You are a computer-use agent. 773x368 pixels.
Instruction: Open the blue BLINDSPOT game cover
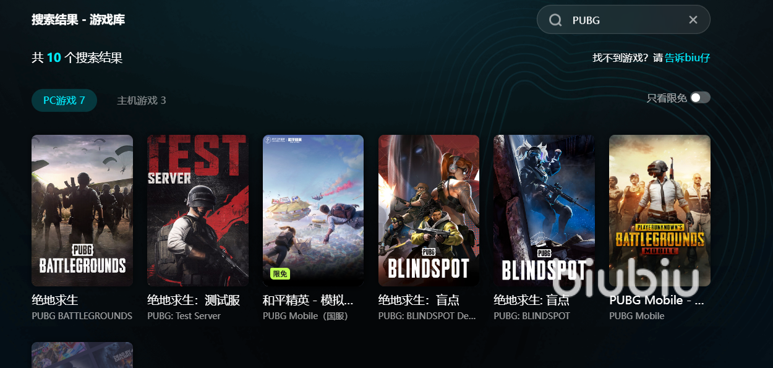coord(544,210)
